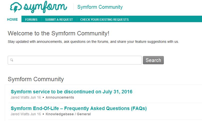Open the FORUMS navigation tab
This screenshot has height=121, width=202.
coord(31,20)
